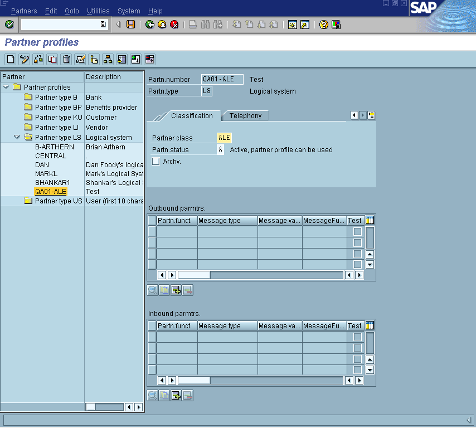Click the Create new partner page icon
This screenshot has height=428, width=476.
point(11,59)
